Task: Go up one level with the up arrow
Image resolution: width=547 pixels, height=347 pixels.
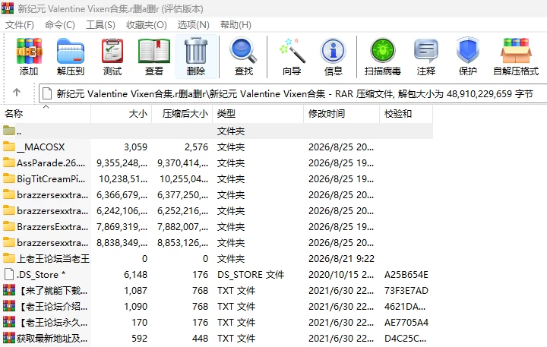Action: [17, 93]
